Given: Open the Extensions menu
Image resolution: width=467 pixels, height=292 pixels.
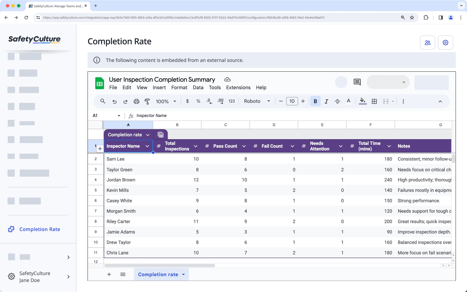Looking at the screenshot, I should [x=238, y=88].
